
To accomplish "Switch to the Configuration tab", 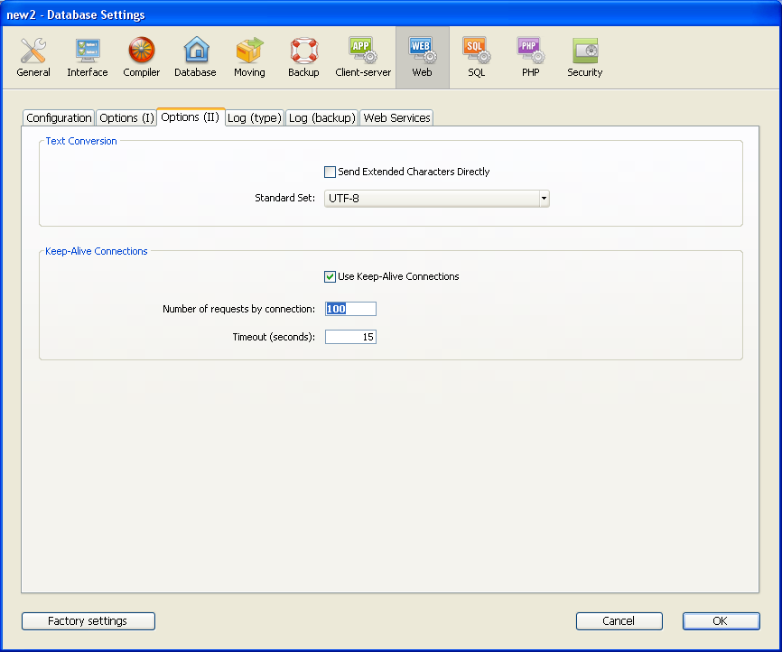I will click(59, 118).
